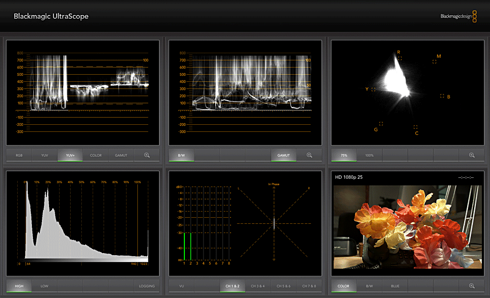Select the YUV parade mode
The height and width of the screenshot is (298, 490).
(x=45, y=155)
